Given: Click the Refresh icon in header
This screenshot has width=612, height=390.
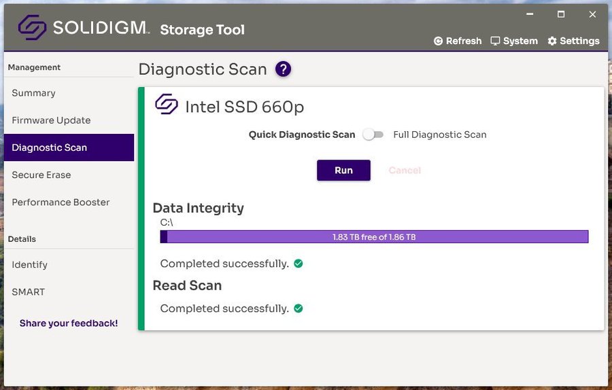Looking at the screenshot, I should click(439, 41).
